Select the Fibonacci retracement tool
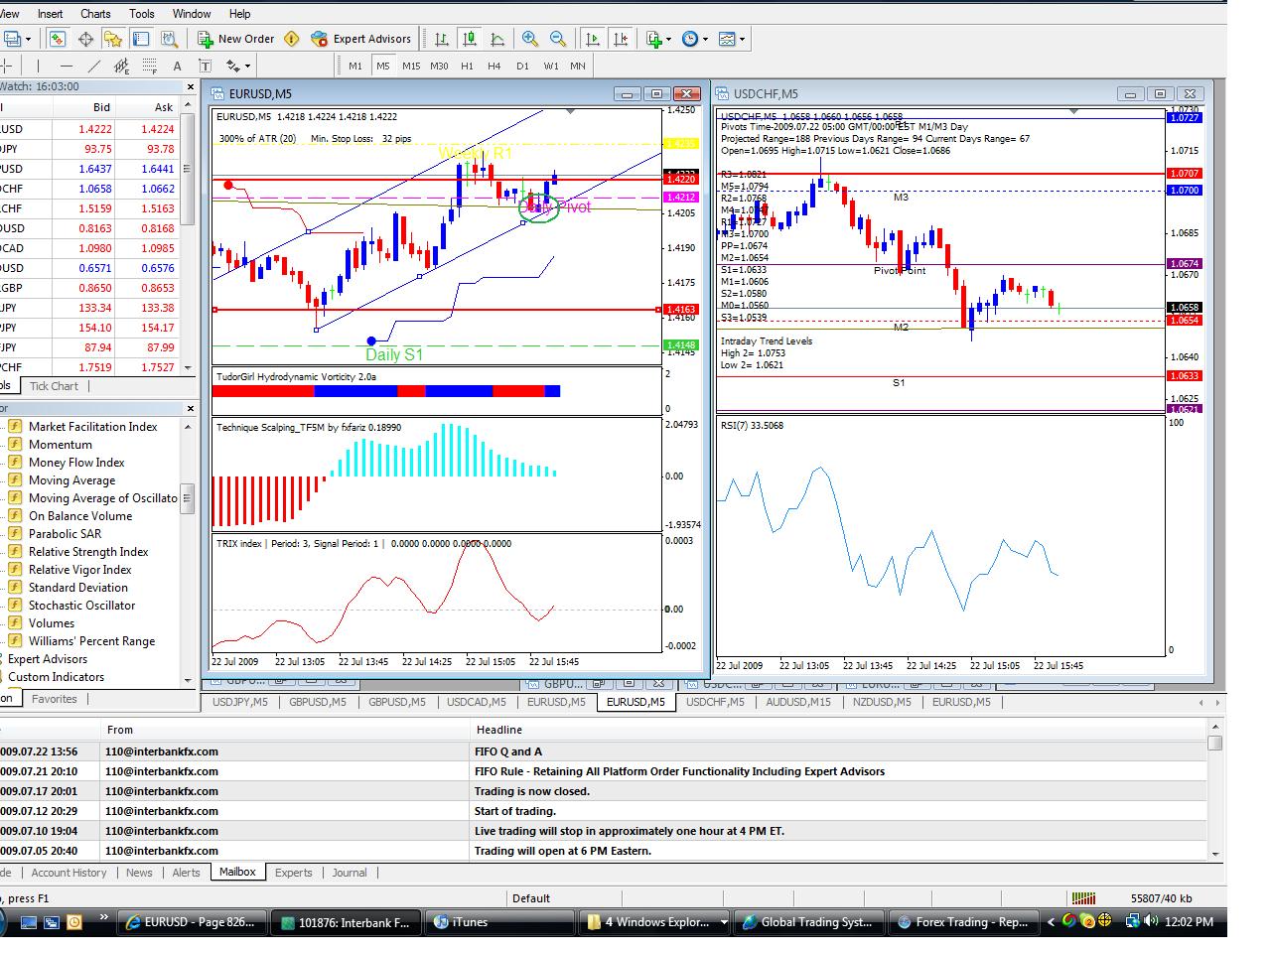Image resolution: width=1271 pixels, height=953 pixels. pyautogui.click(x=151, y=66)
